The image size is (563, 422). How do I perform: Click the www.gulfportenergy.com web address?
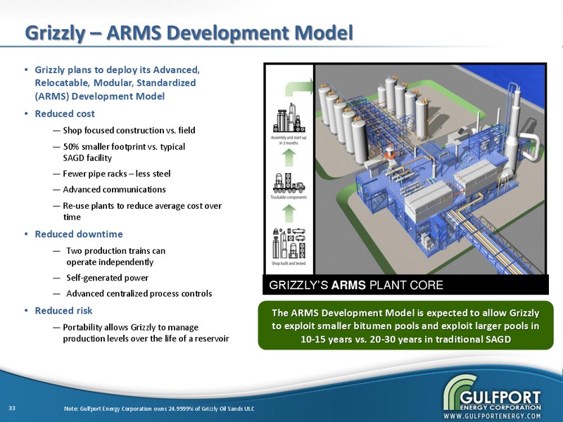pos(492,416)
